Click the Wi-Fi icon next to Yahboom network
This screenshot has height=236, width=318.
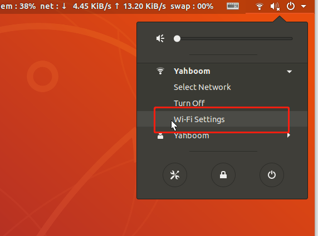point(160,71)
